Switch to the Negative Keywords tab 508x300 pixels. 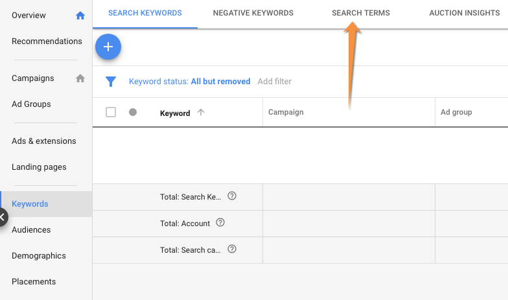pyautogui.click(x=253, y=13)
